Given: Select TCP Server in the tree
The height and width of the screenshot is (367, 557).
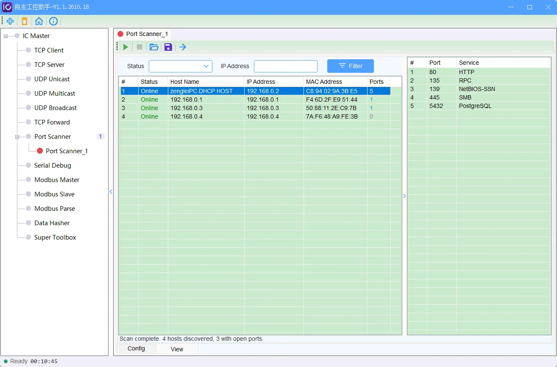Looking at the screenshot, I should (49, 65).
